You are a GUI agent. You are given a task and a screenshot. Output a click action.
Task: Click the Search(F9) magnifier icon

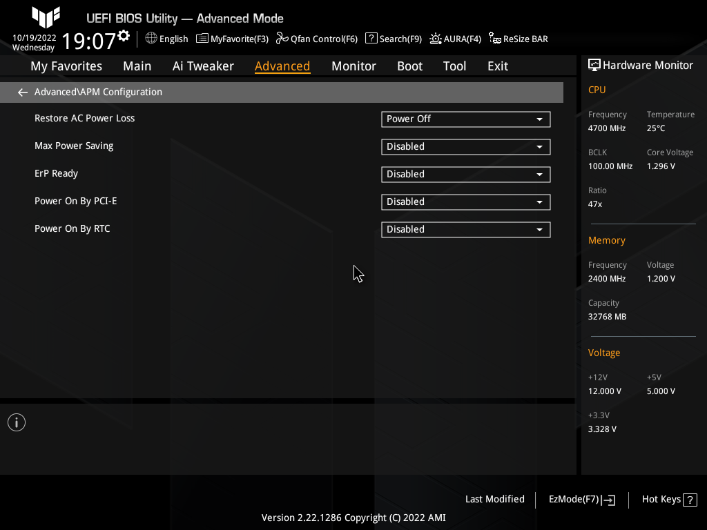coord(371,39)
